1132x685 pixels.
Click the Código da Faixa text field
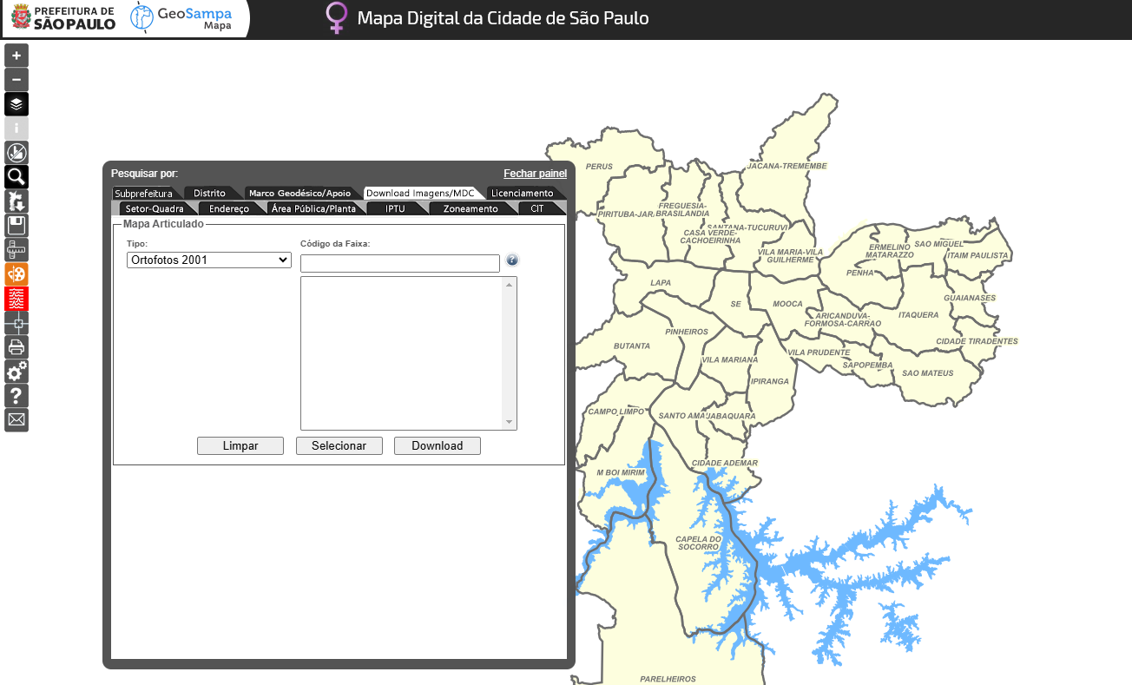pos(399,263)
